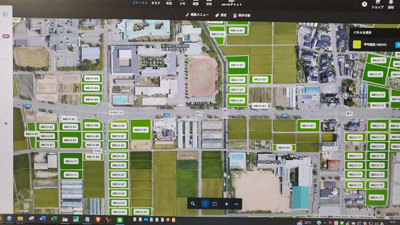The width and height of the screenshot is (400, 225).
Task: Open the 表示切替 layer switch dropdown
Action: [241, 15]
